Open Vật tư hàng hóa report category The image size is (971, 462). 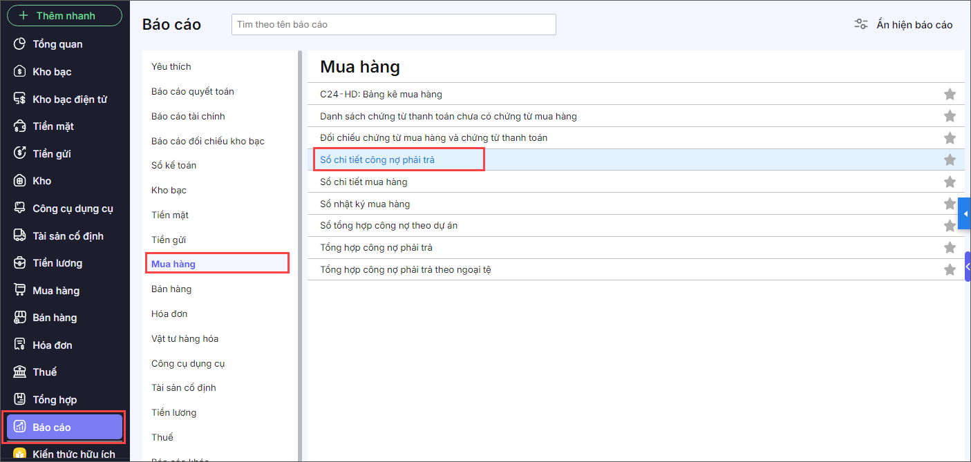185,338
